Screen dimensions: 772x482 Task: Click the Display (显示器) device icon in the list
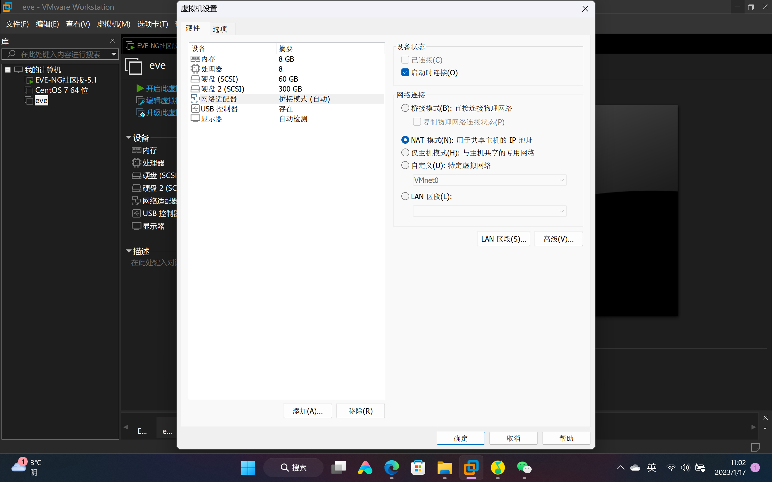tap(195, 119)
